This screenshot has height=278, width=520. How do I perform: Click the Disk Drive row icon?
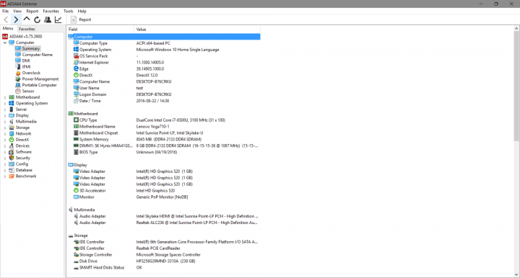[x=76, y=261]
